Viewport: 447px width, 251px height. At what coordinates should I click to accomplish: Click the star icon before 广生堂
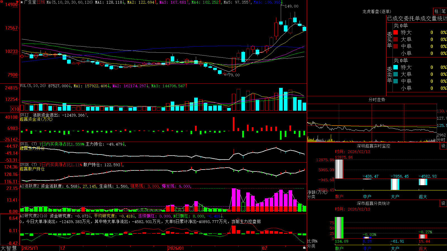pyautogui.click(x=22, y=2)
